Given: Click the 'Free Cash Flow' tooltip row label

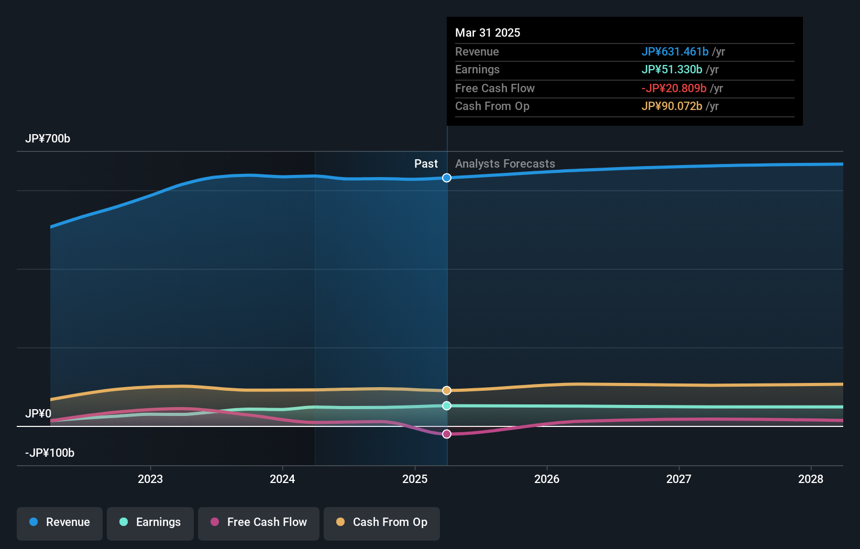Looking at the screenshot, I should [x=495, y=88].
